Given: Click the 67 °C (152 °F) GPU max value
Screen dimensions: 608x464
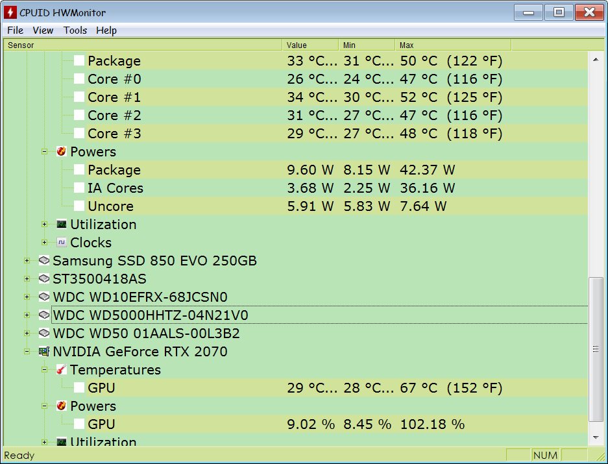Looking at the screenshot, I should coord(451,387).
